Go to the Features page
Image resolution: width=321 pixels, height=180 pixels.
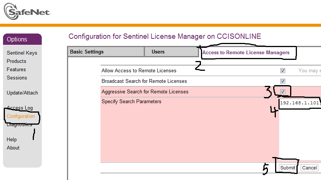pyautogui.click(x=16, y=69)
